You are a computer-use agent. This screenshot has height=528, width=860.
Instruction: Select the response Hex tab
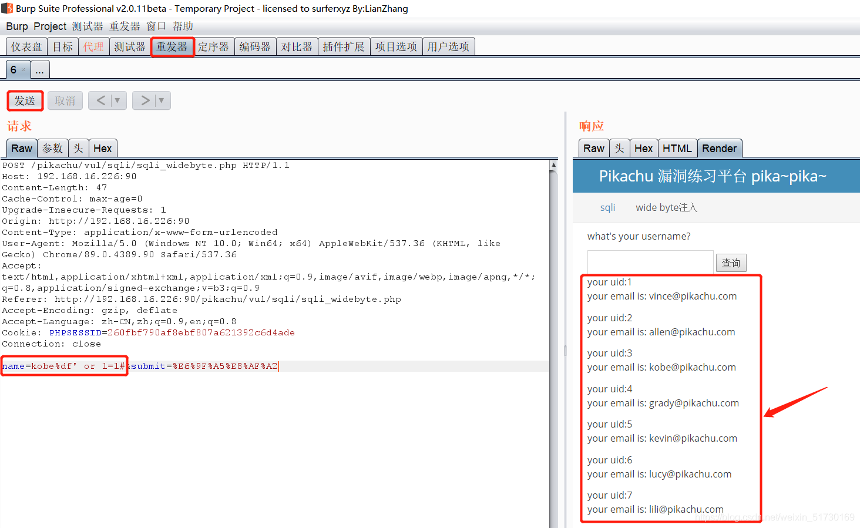[x=644, y=149]
